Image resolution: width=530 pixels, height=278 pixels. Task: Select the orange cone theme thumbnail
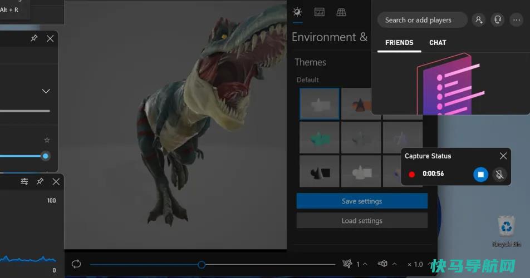pos(356,104)
